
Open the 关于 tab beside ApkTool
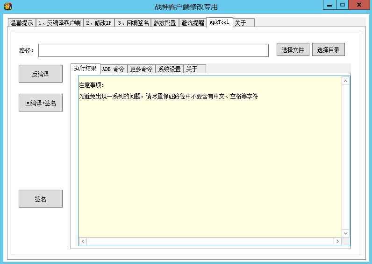(x=243, y=23)
